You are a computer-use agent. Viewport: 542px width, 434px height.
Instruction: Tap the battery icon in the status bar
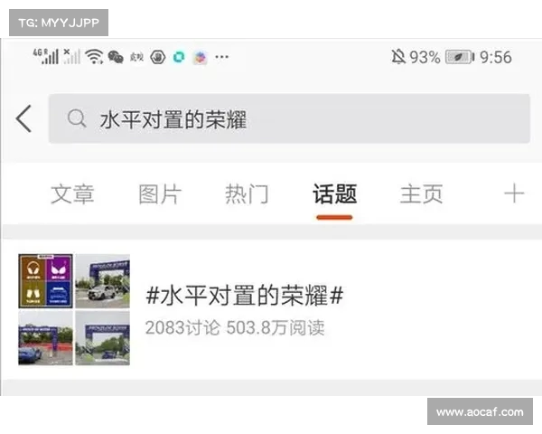459,57
